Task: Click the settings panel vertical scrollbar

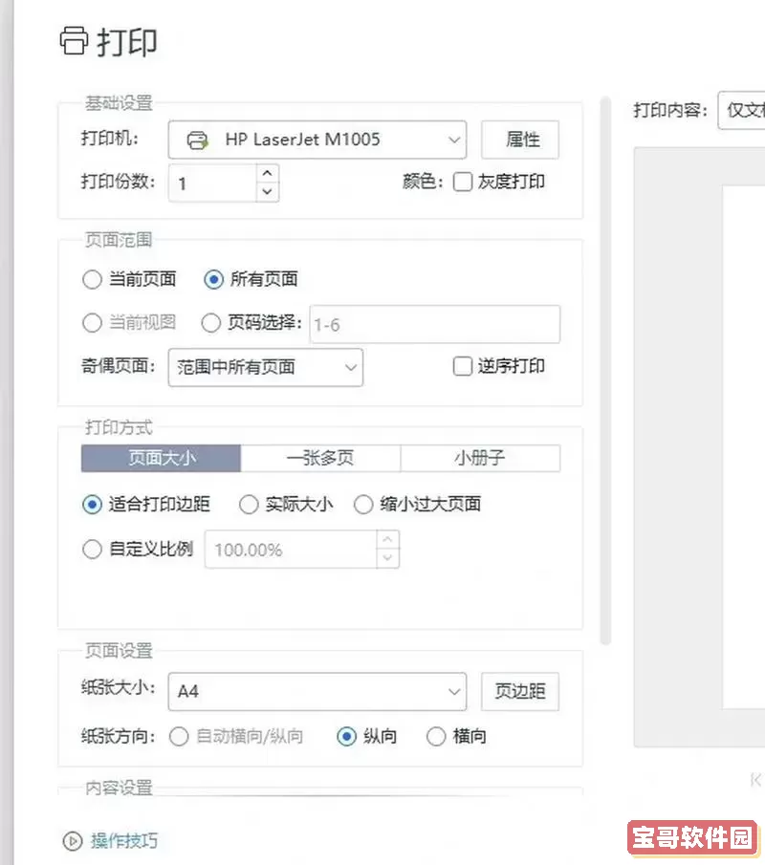Action: (605, 371)
